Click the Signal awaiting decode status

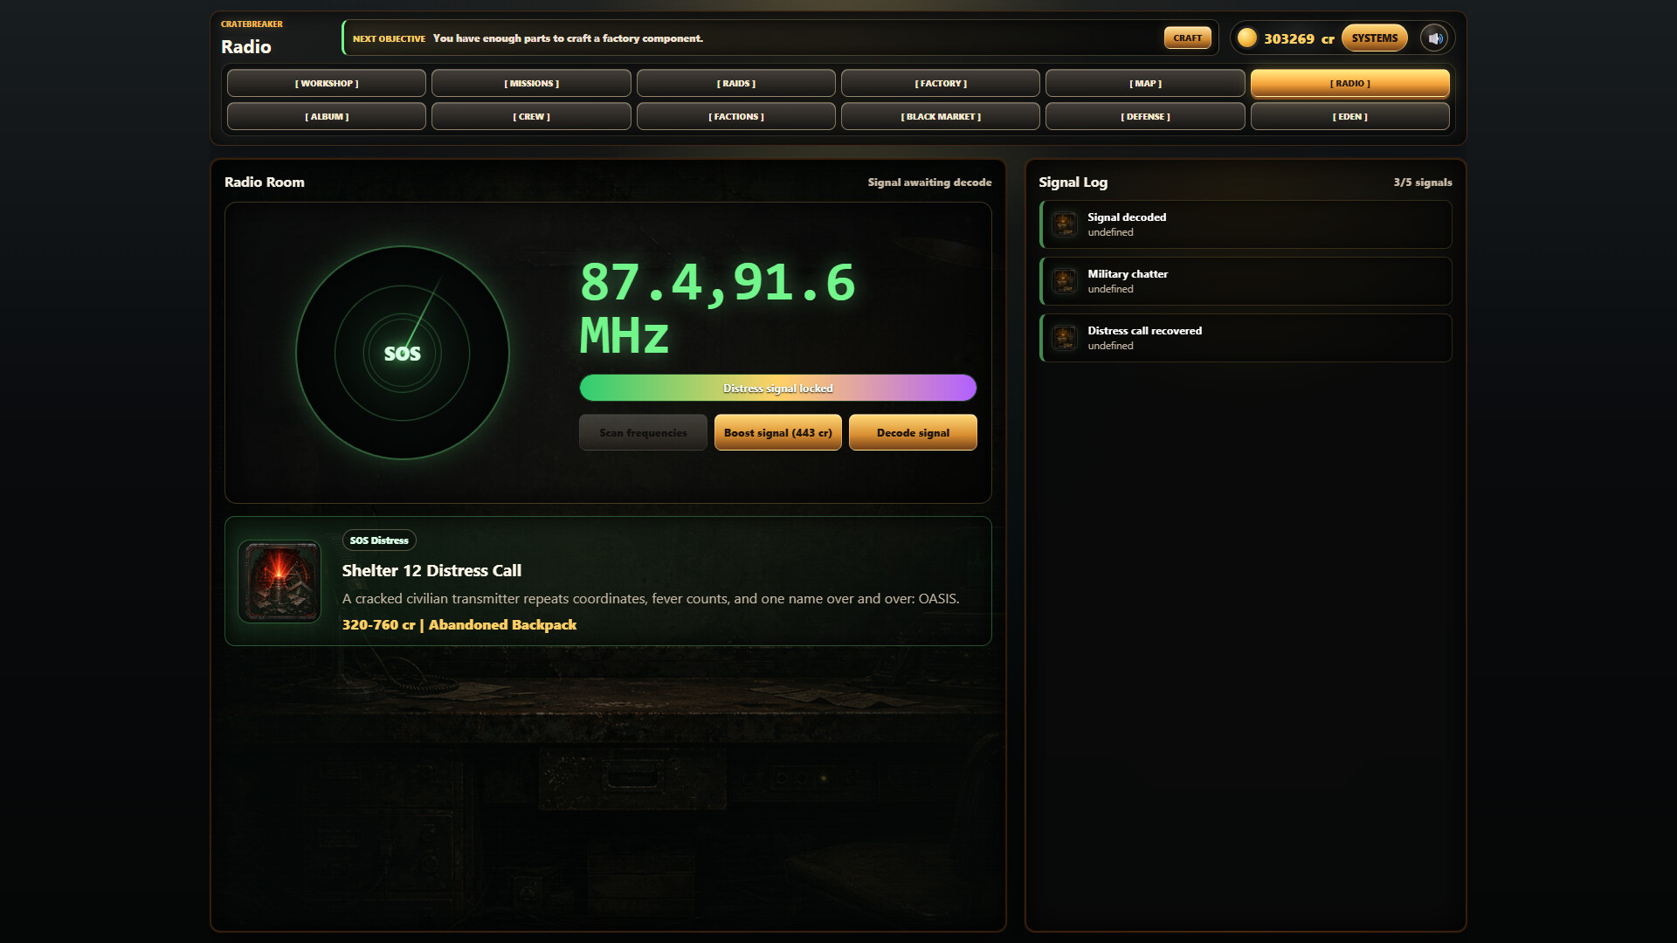pyautogui.click(x=929, y=182)
